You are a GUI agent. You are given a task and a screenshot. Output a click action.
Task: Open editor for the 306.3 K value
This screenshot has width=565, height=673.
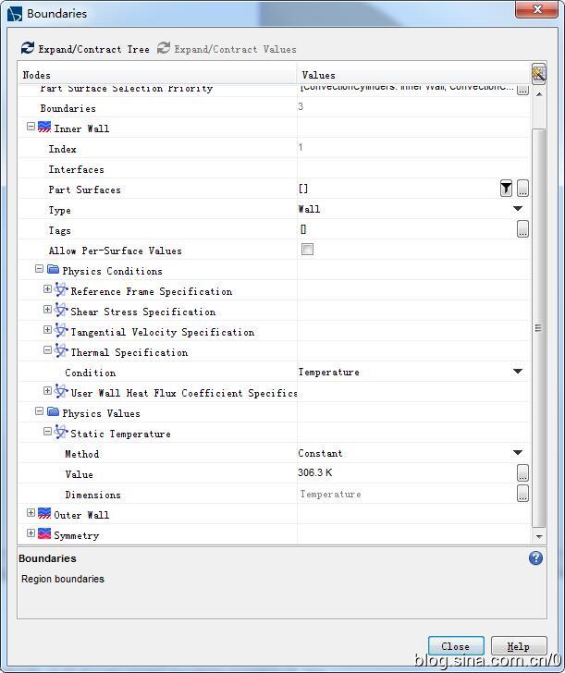click(522, 473)
